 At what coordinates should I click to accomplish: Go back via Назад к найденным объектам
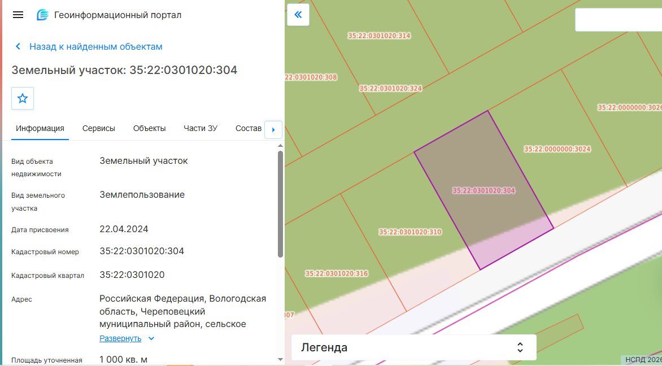[96, 46]
